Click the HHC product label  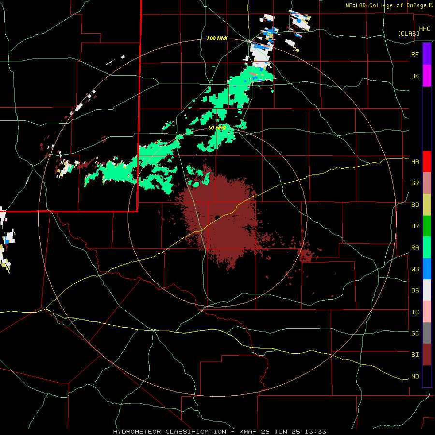click(424, 29)
